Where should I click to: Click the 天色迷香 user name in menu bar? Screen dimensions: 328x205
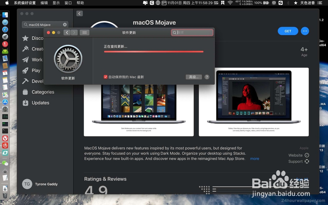(x=307, y=3)
